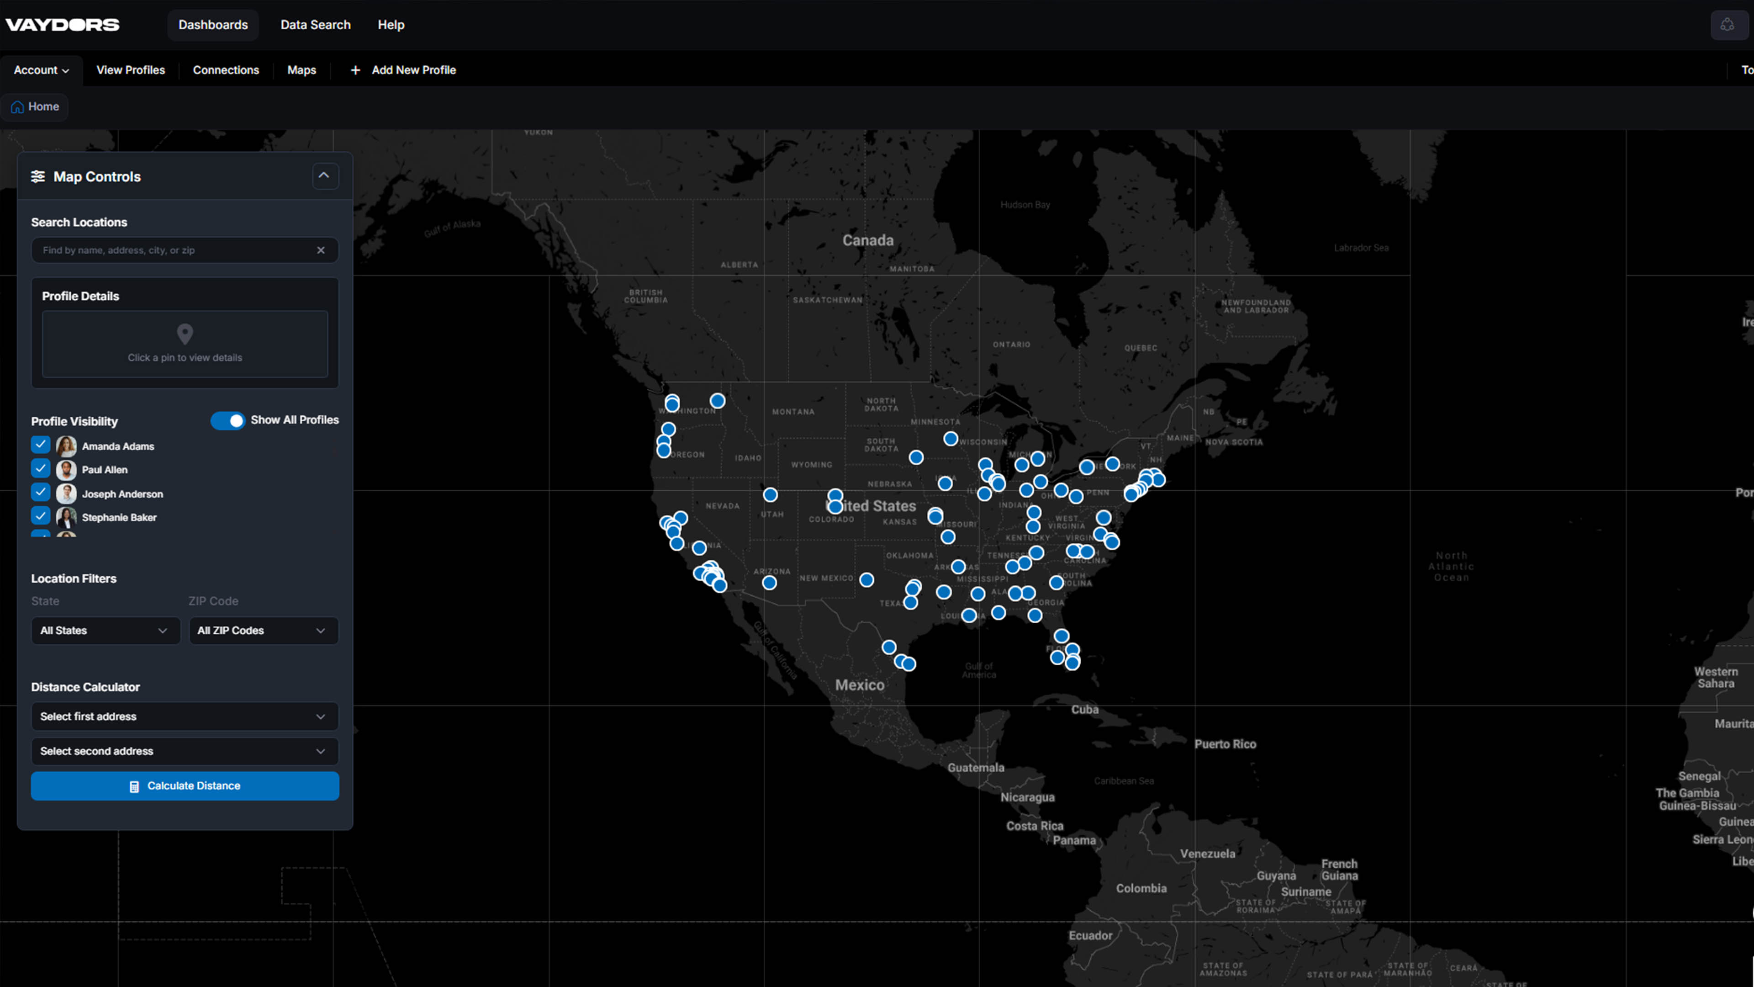The height and width of the screenshot is (987, 1754).
Task: Click the plus icon beside Add New Profile
Action: click(x=355, y=70)
